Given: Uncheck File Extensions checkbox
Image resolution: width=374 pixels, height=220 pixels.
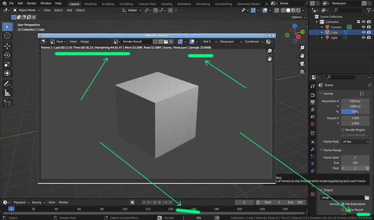Looking at the screenshot, I should point(343,204).
